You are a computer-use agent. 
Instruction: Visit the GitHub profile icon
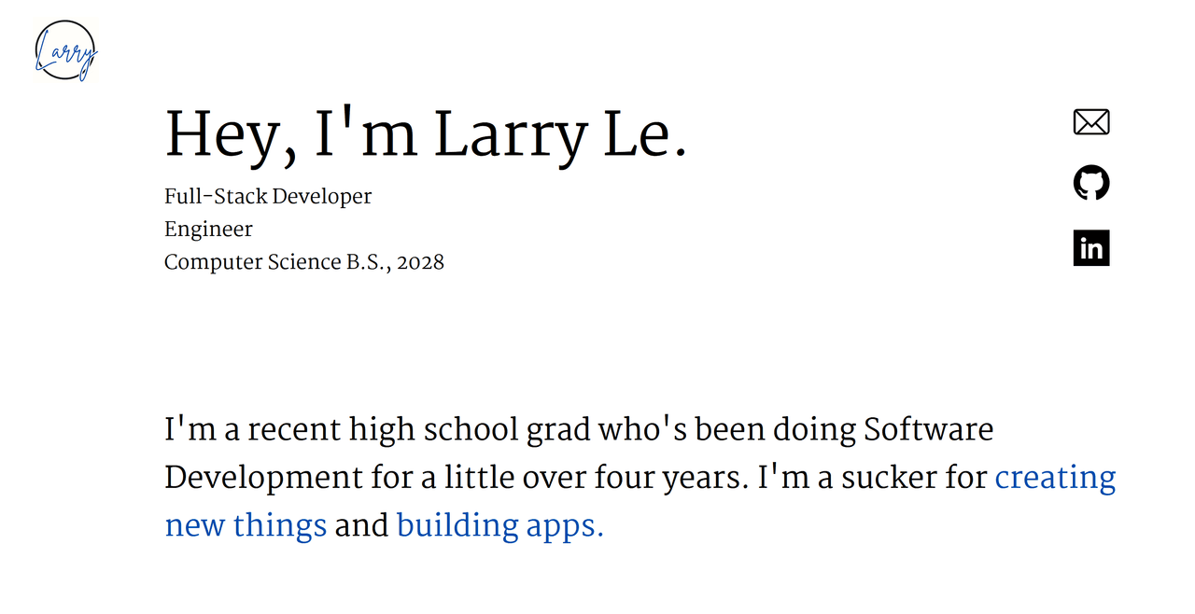point(1091,183)
